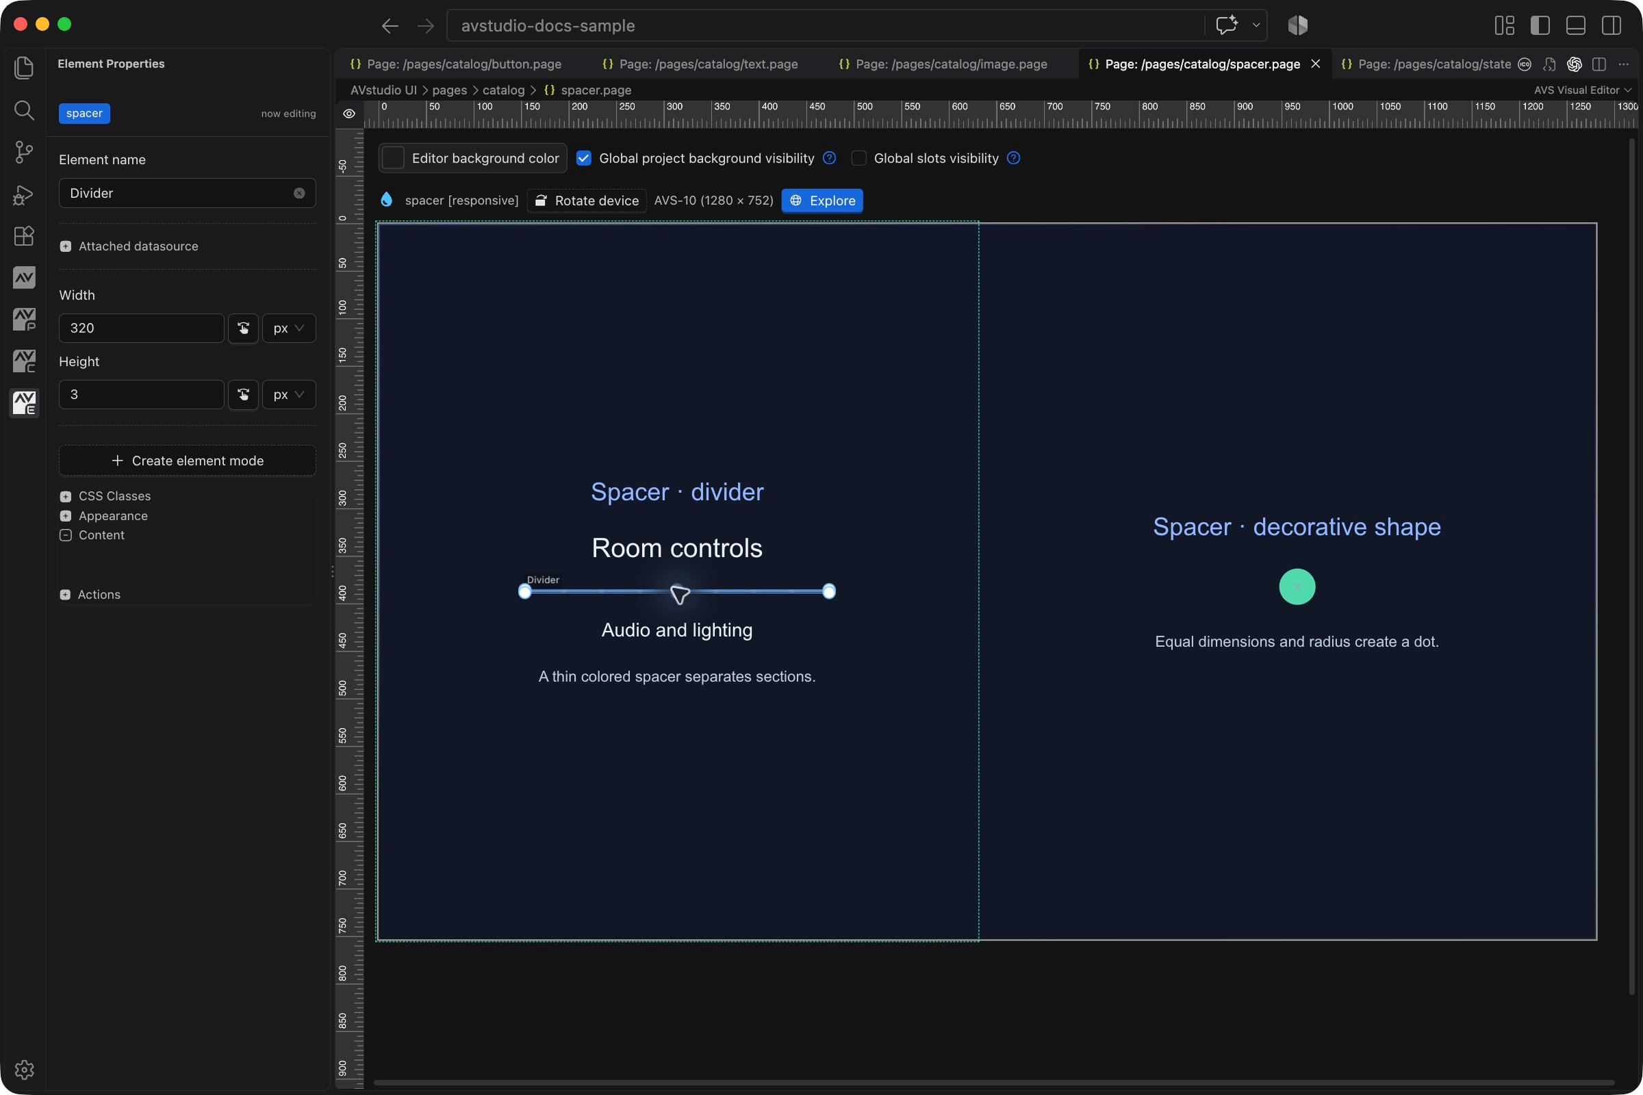Open the more actions ellipsis in tab bar
1643x1095 pixels.
tap(1623, 64)
